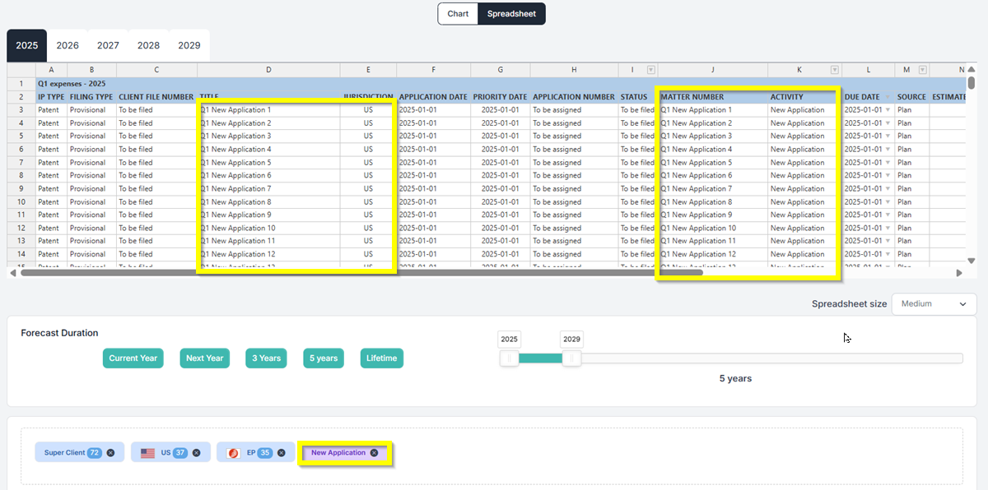This screenshot has height=490, width=988.
Task: Open the 2029 year tab
Action: tap(189, 45)
